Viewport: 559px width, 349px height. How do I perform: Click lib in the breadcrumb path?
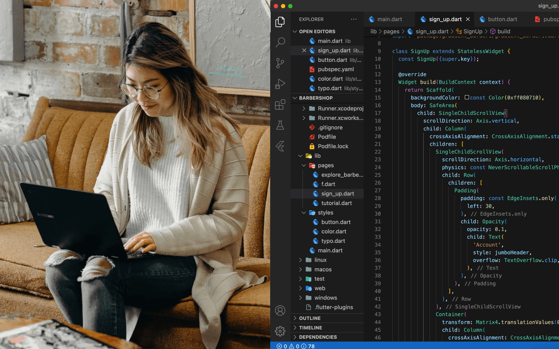click(373, 31)
